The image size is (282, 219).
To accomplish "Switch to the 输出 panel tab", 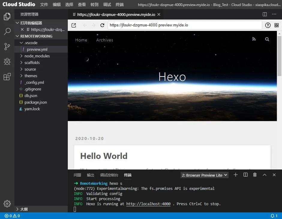I will pos(91,175).
